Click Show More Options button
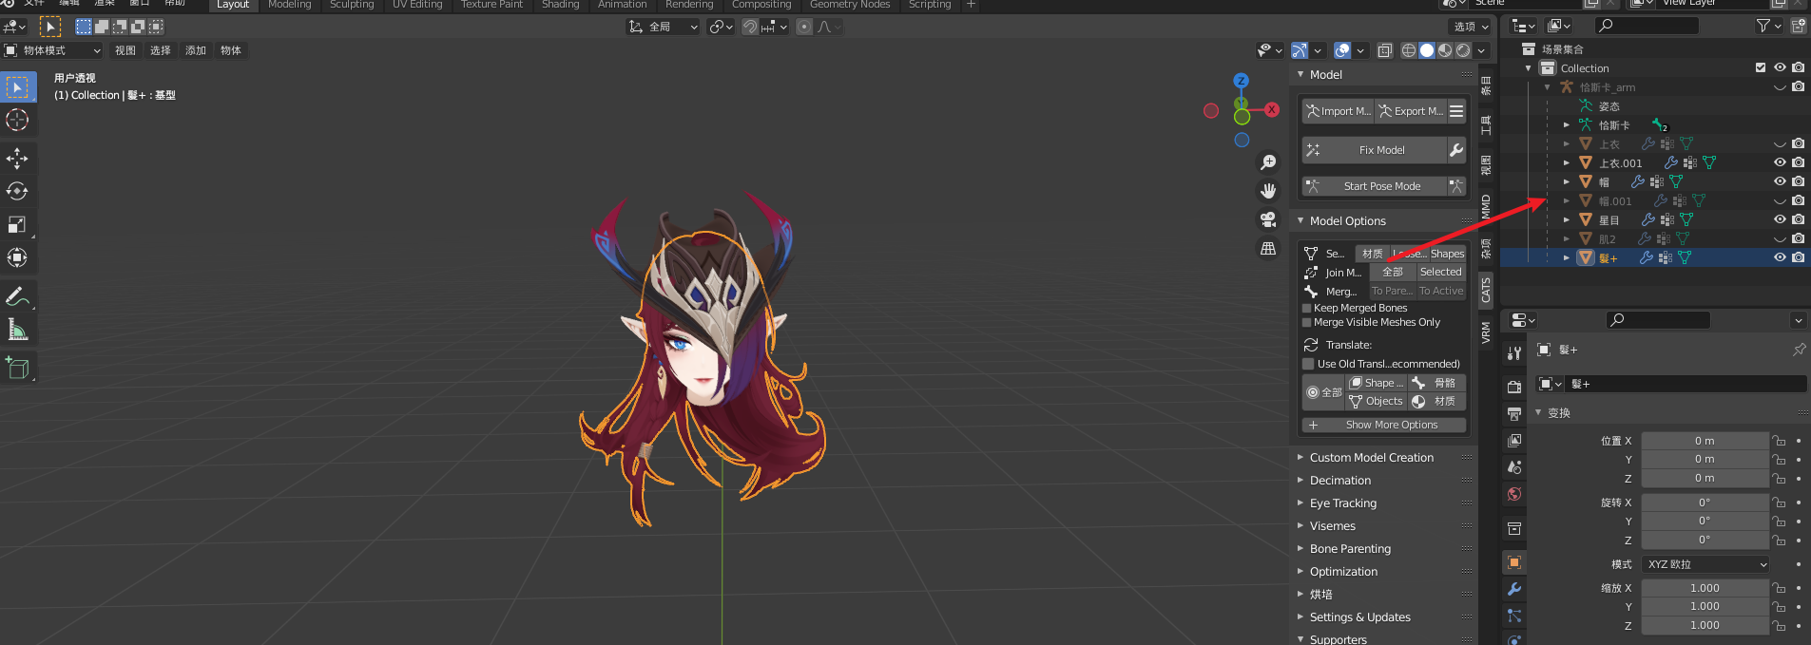1811x645 pixels. (1383, 425)
